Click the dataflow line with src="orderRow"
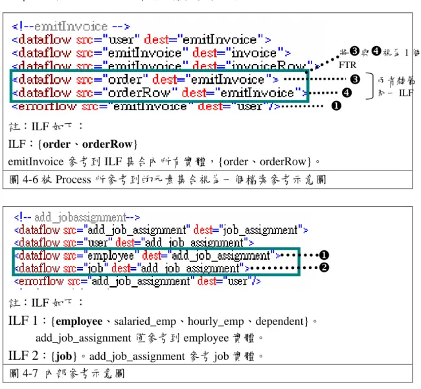Image resolution: width=421 pixels, height=389 pixels. pyautogui.click(x=160, y=93)
